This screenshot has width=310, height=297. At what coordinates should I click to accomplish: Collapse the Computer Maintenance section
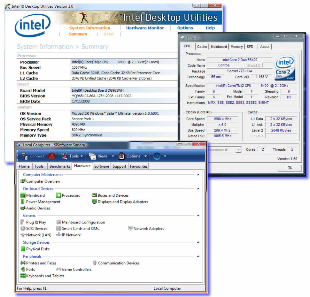click(198, 175)
